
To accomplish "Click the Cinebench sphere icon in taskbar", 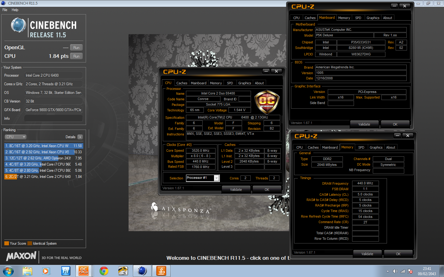I will (142, 271).
